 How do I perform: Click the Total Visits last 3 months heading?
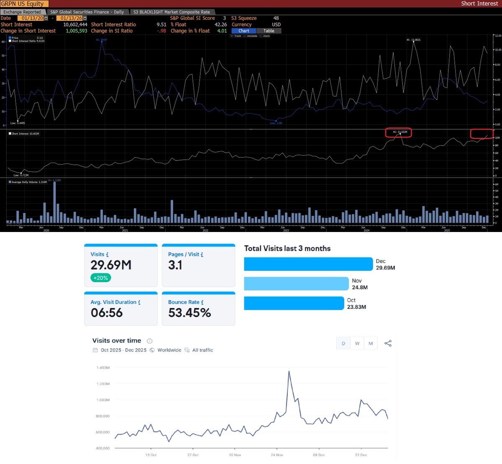point(287,248)
